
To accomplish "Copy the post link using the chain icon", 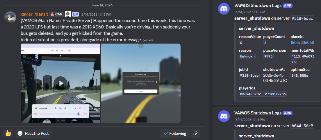I will point(195,133).
